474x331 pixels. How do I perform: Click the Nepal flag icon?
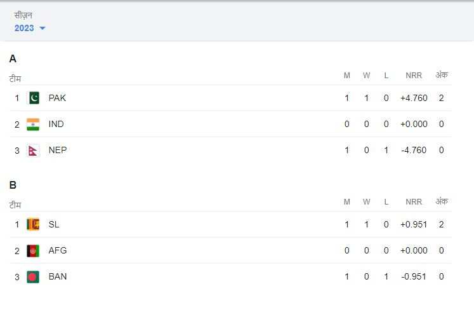point(34,150)
